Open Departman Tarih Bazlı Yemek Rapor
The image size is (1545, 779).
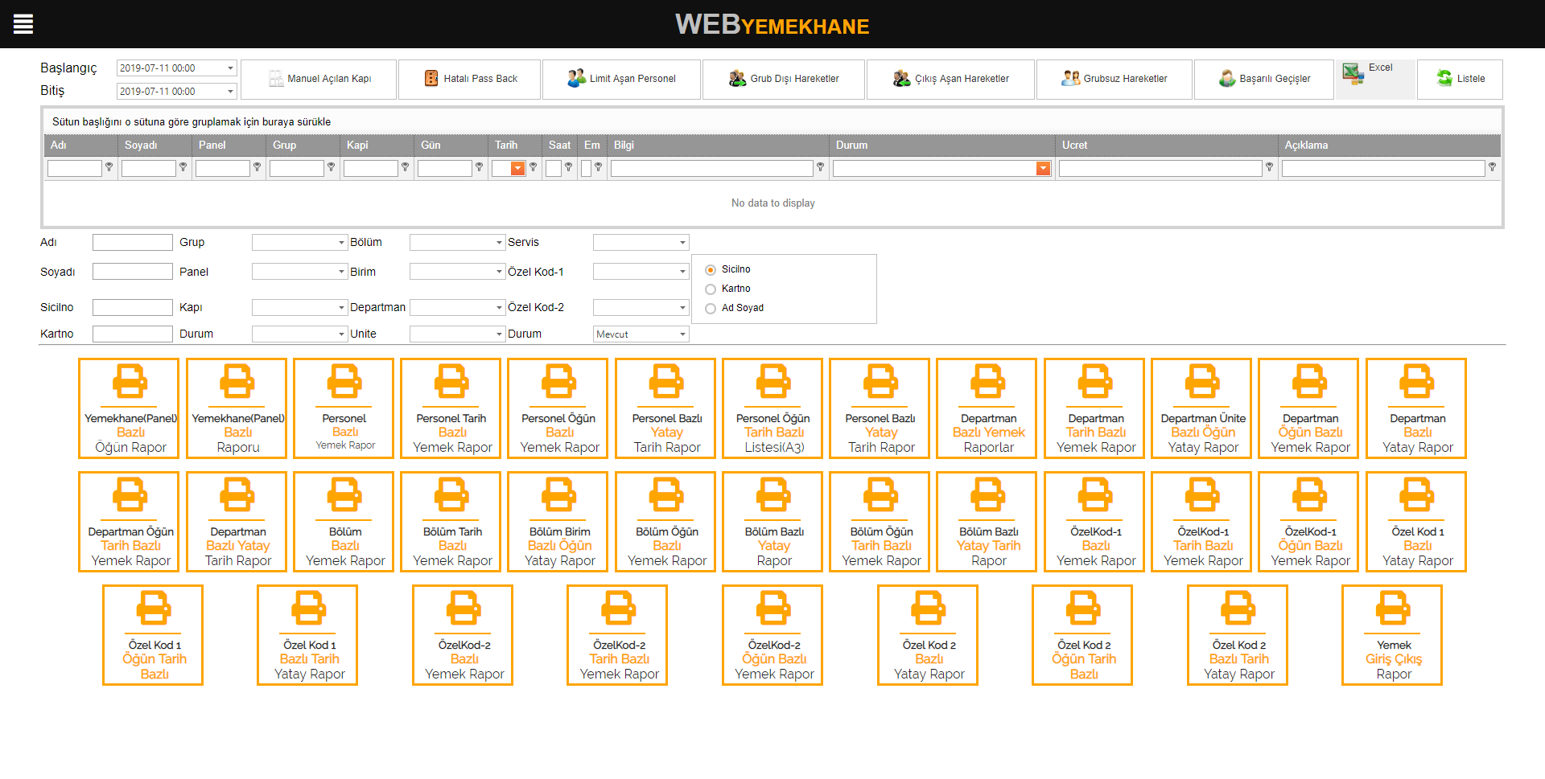pos(1095,408)
